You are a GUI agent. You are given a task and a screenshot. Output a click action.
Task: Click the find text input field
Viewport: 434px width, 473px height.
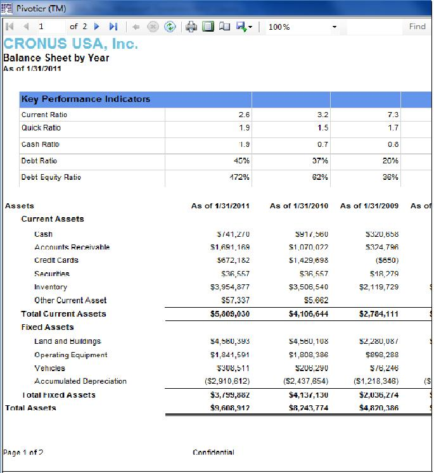374,27
